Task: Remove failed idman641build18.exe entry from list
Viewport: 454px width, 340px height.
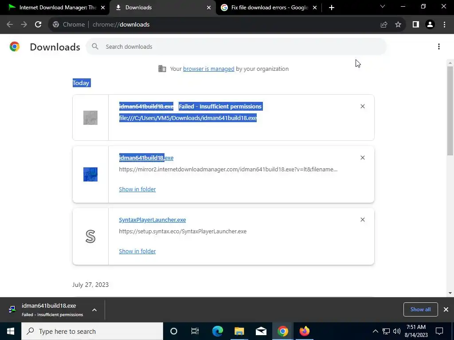Action: (363, 106)
